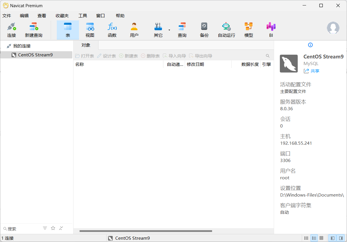Sort by the 自动递... column header
The image size is (347, 242).
click(174, 64)
